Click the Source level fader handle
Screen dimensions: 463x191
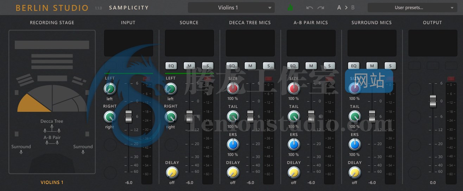tap(190, 116)
